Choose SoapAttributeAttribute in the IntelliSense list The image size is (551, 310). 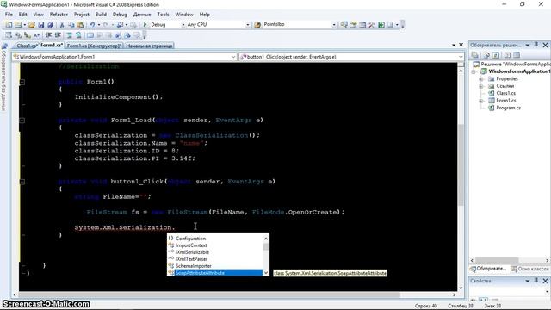point(215,273)
